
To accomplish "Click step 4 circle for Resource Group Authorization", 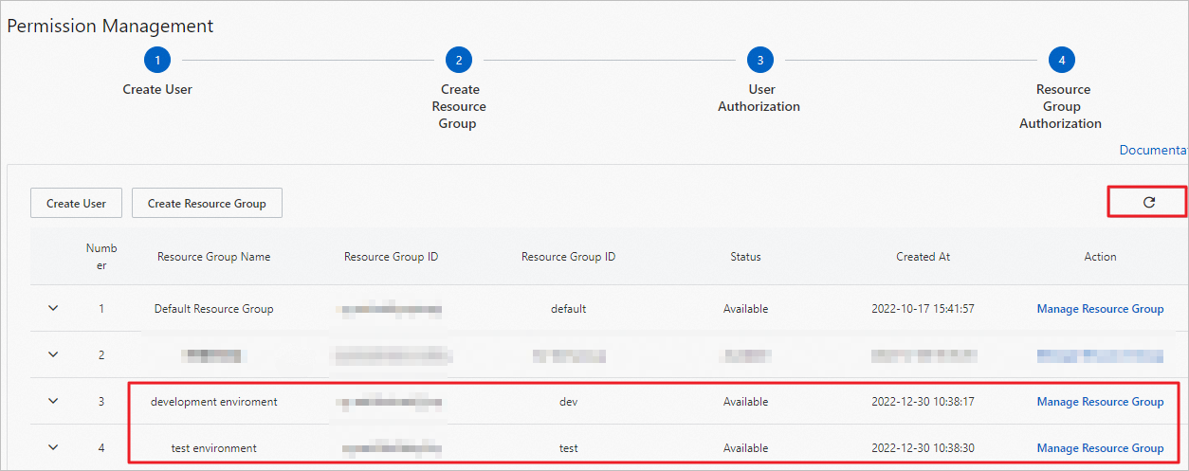I will click(1062, 61).
